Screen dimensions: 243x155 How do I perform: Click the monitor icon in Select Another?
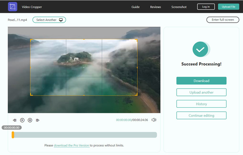[61, 20]
